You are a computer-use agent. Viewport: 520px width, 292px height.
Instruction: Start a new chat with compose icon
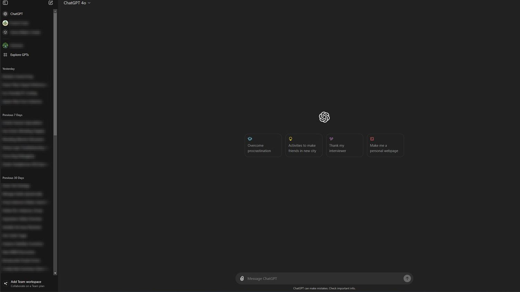pyautogui.click(x=51, y=3)
